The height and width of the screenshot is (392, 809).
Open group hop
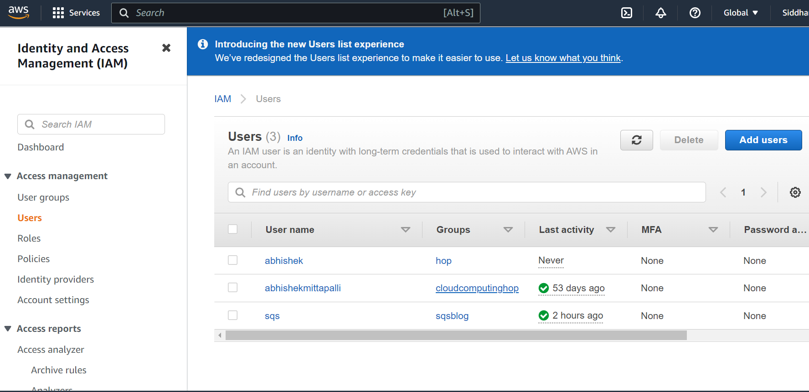click(443, 261)
